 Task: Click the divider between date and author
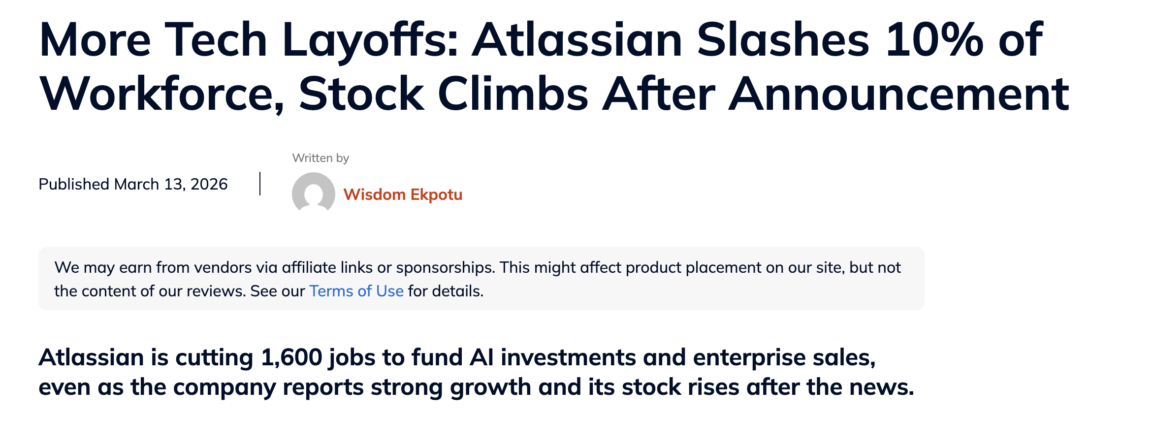click(260, 184)
